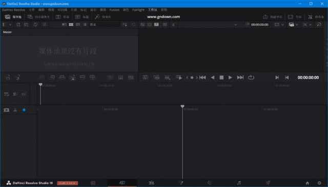Click the Append to End edit icon
Screen dimensions: 328x187
pos(52,78)
